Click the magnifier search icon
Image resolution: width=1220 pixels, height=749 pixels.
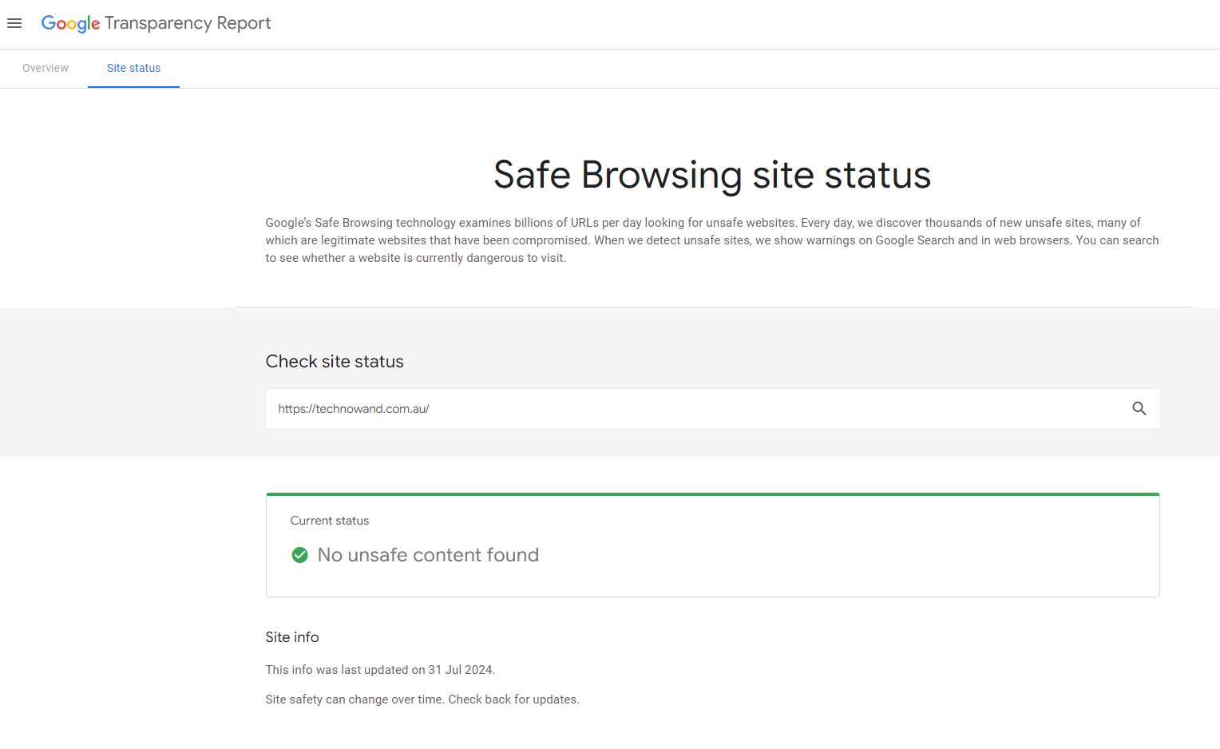pos(1139,409)
